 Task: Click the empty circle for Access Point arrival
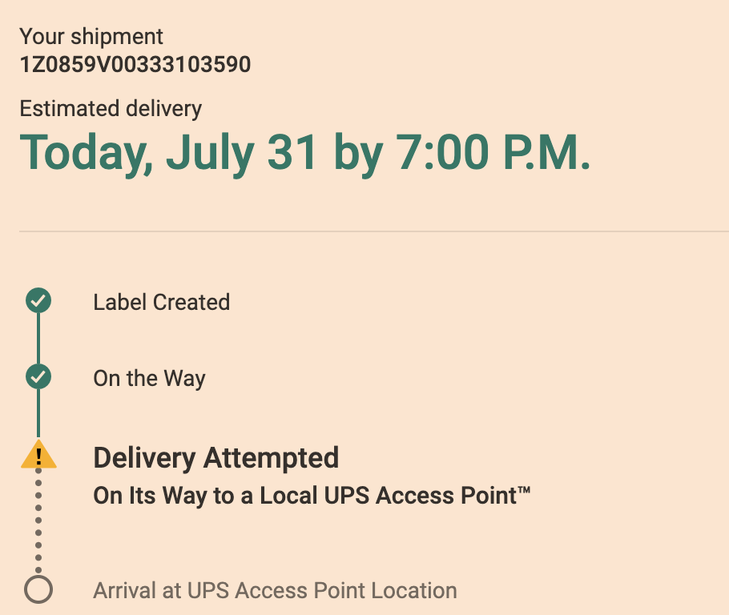[38, 590]
